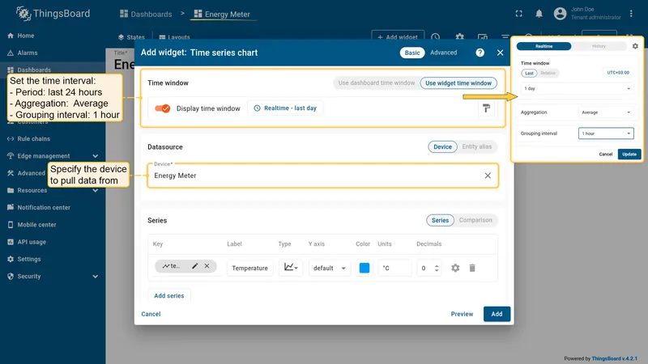Open notifications bell

coord(539,14)
